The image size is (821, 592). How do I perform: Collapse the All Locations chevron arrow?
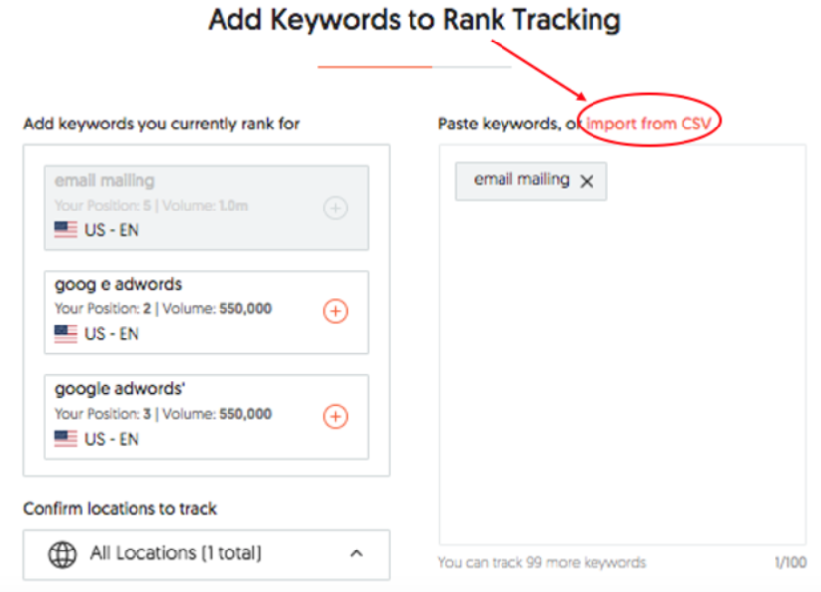point(357,553)
